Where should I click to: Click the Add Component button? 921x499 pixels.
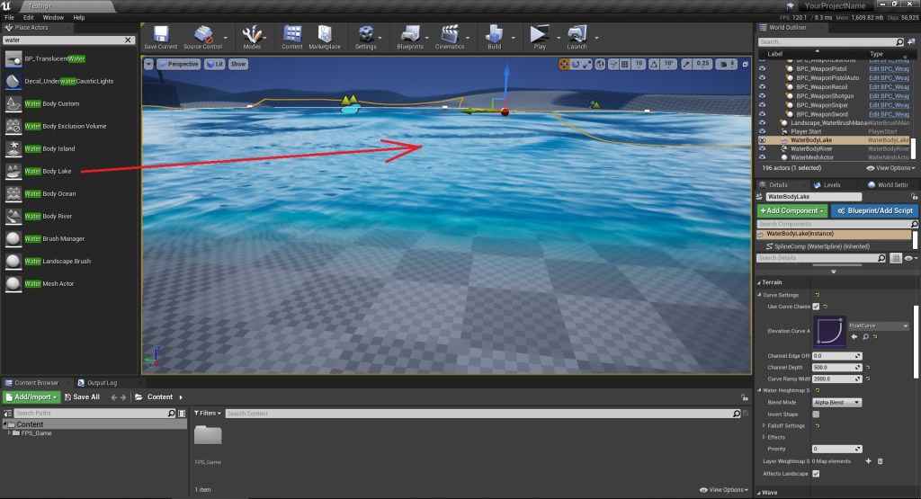(791, 210)
